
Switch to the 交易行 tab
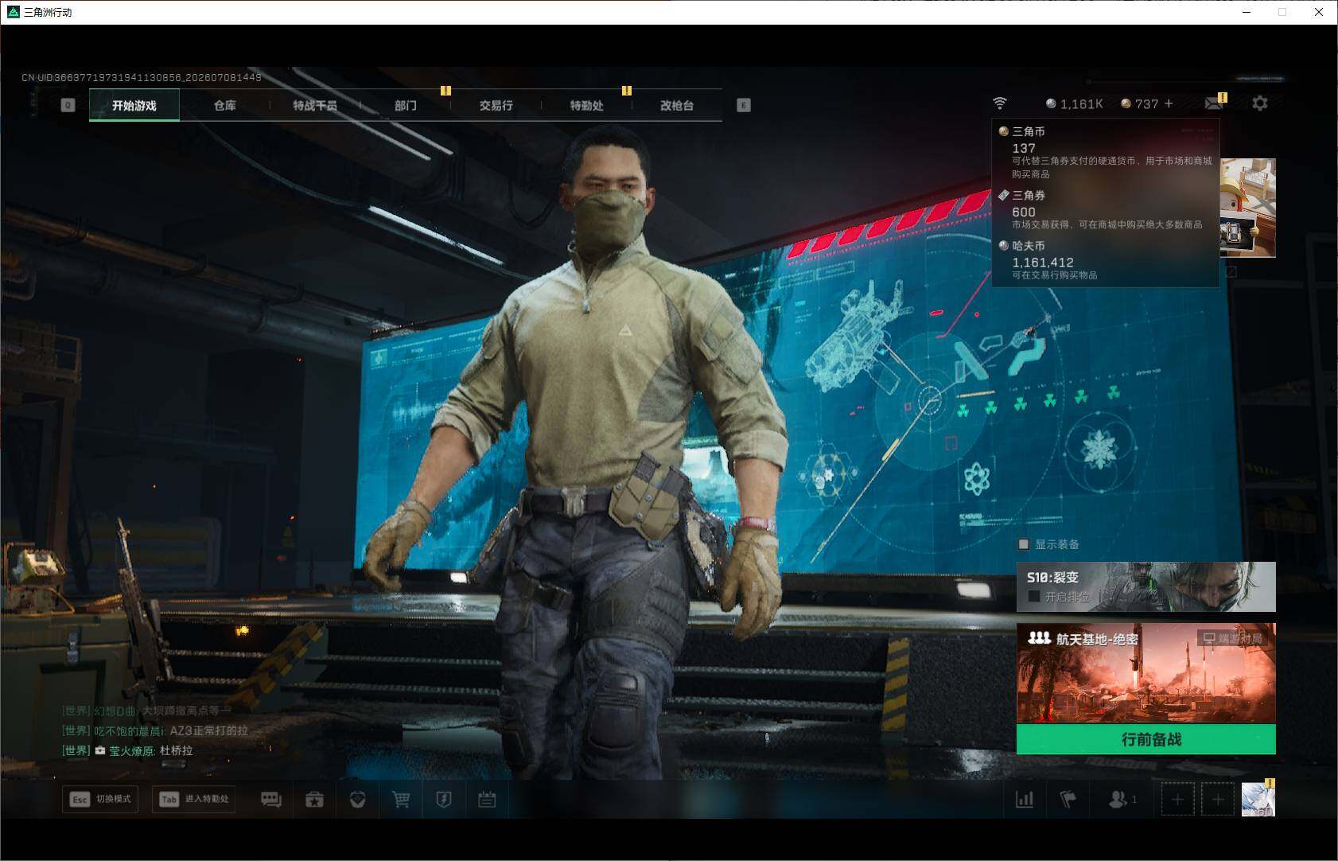(x=496, y=105)
